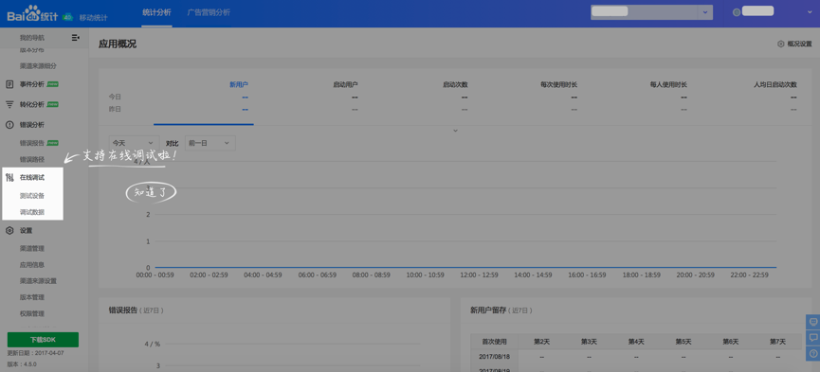Select the 每人使用时长 metric tab
This screenshot has width=820, height=372.
coord(669,84)
